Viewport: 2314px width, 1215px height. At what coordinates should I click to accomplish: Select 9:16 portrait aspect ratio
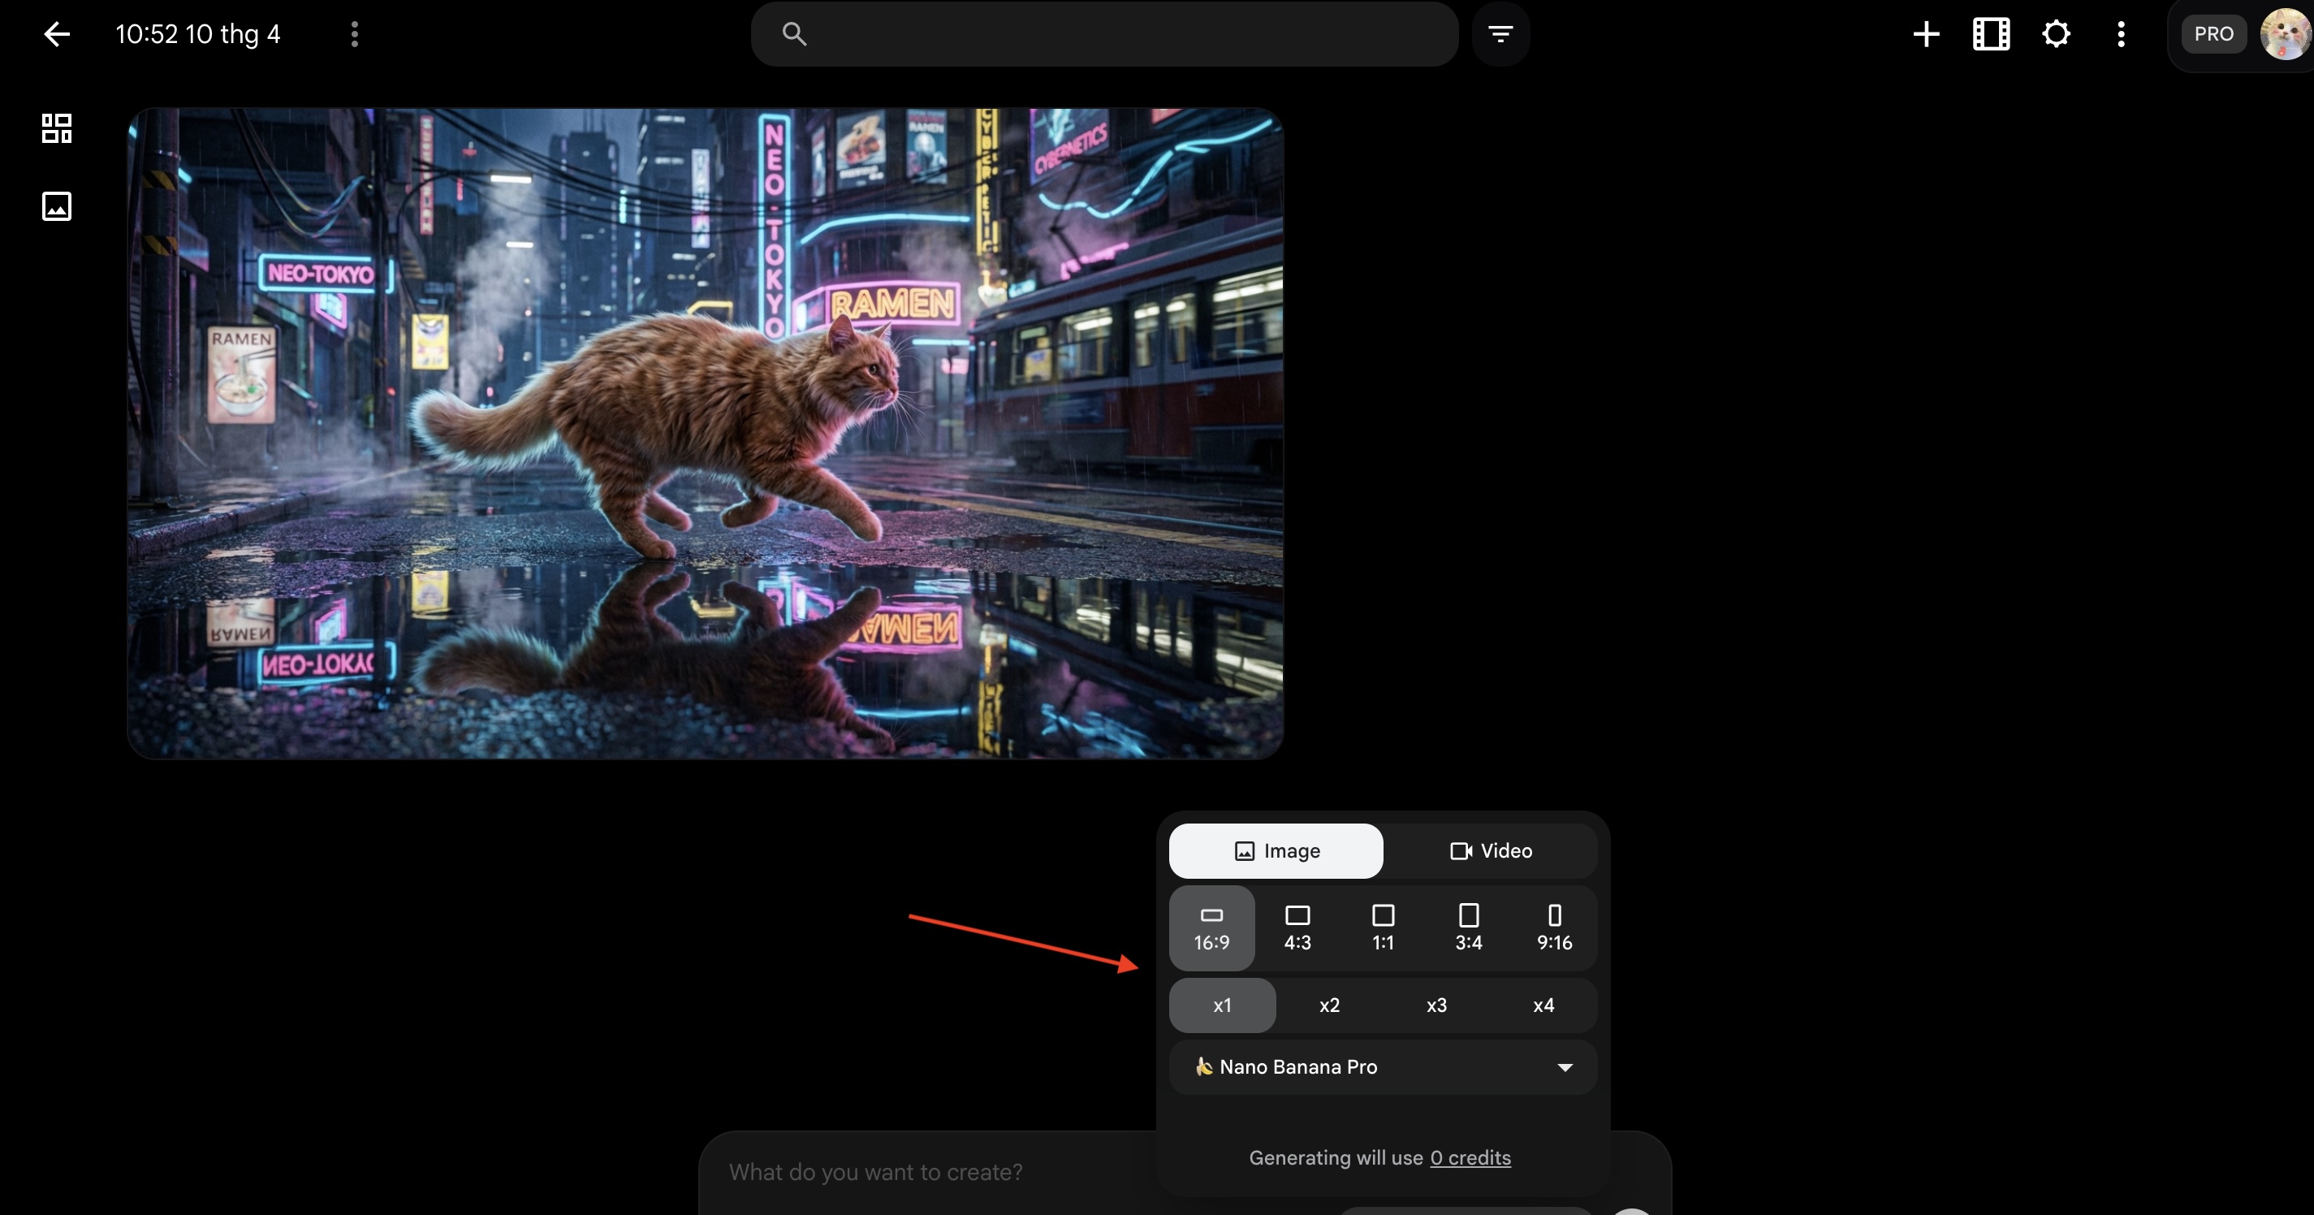tap(1554, 927)
